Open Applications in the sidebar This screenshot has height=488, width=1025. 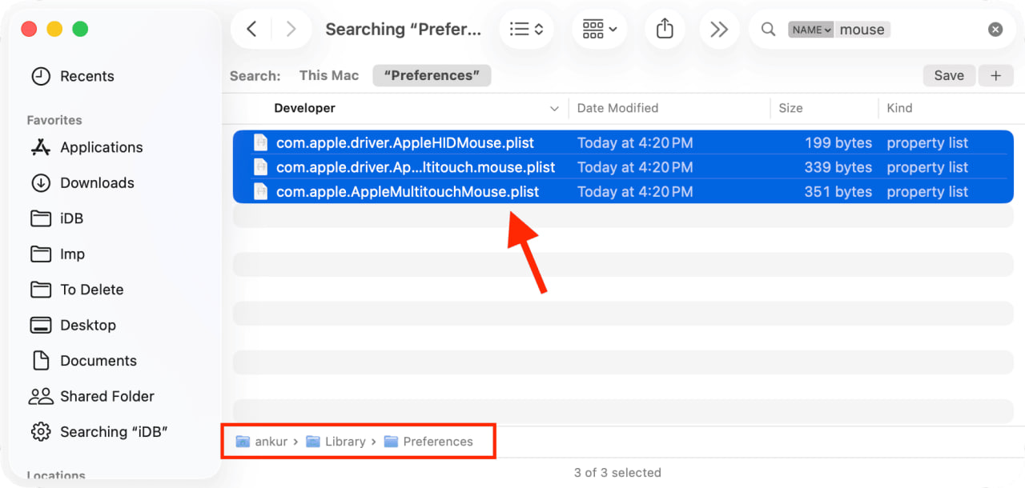101,147
